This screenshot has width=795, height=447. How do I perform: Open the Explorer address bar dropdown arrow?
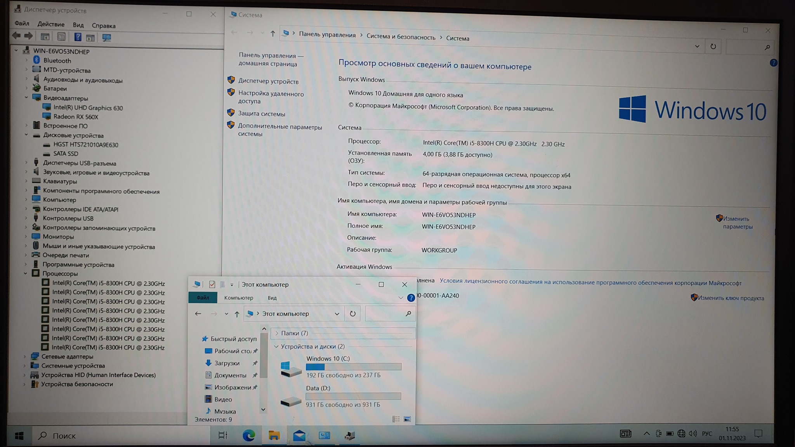tap(337, 314)
